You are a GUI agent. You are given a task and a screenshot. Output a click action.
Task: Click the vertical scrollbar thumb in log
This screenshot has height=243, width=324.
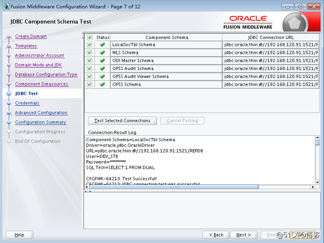tap(317, 142)
